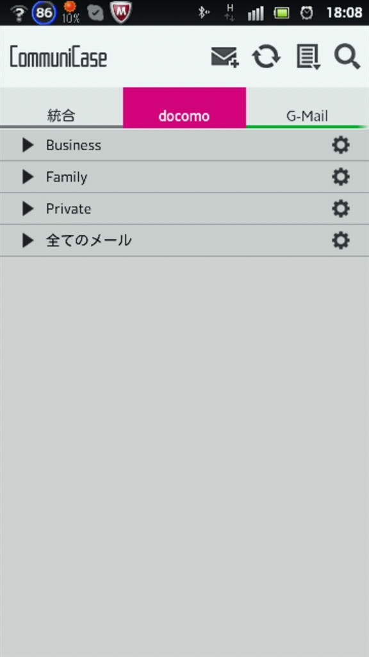Compose a new mail via envelope-plus icon
The height and width of the screenshot is (657, 369).
(225, 57)
